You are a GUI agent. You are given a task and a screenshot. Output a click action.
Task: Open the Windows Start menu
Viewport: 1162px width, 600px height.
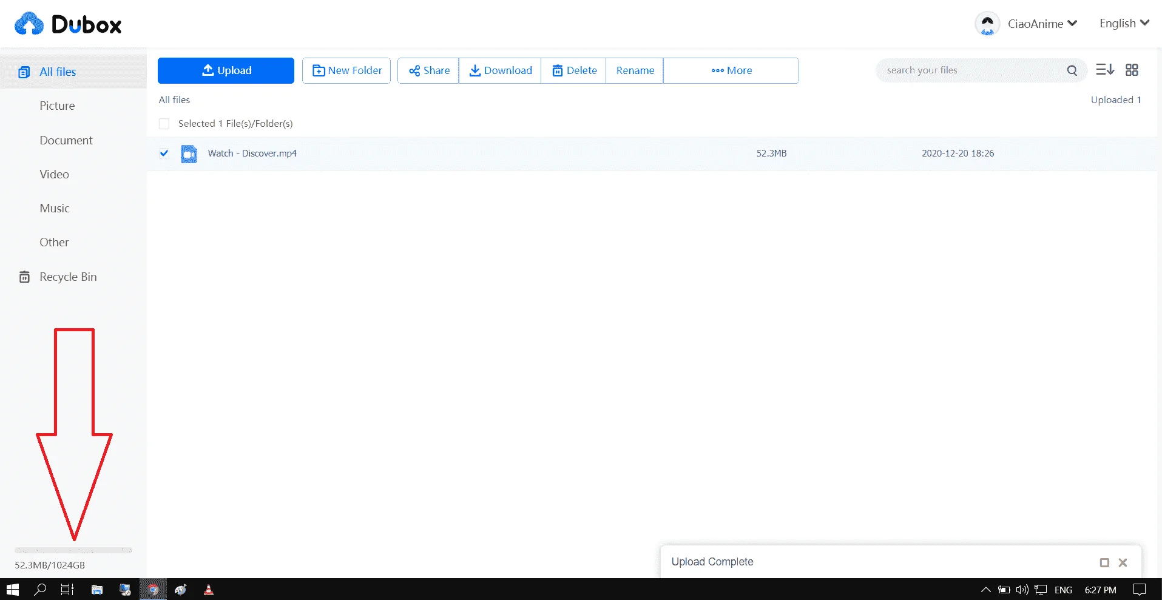(13, 590)
